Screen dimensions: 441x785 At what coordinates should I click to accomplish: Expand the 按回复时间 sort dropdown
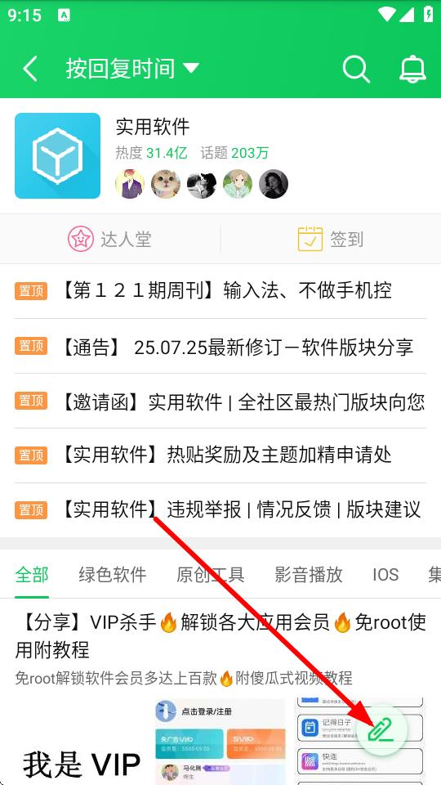132,69
